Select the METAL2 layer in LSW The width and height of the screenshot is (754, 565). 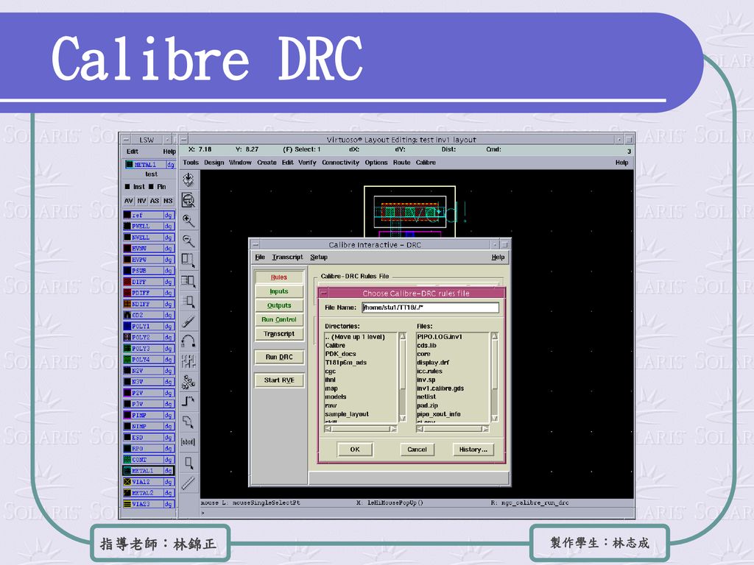click(x=149, y=493)
